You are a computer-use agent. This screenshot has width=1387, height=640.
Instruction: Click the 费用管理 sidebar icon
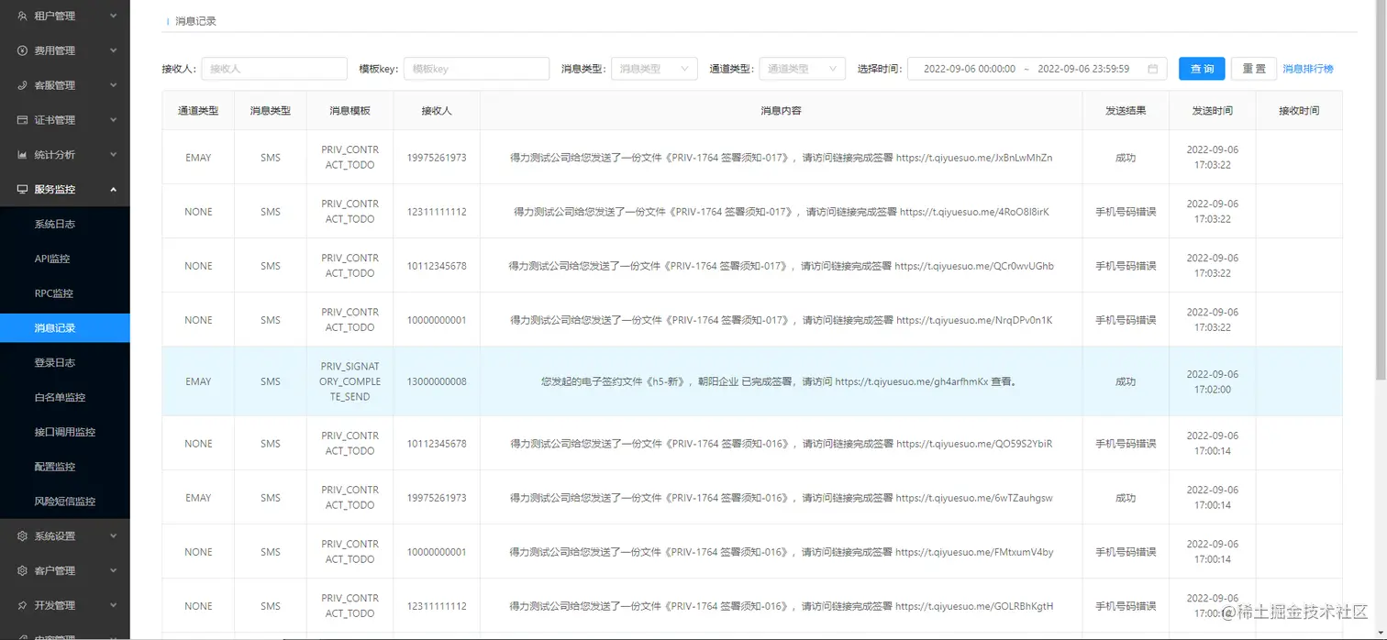pyautogui.click(x=22, y=50)
